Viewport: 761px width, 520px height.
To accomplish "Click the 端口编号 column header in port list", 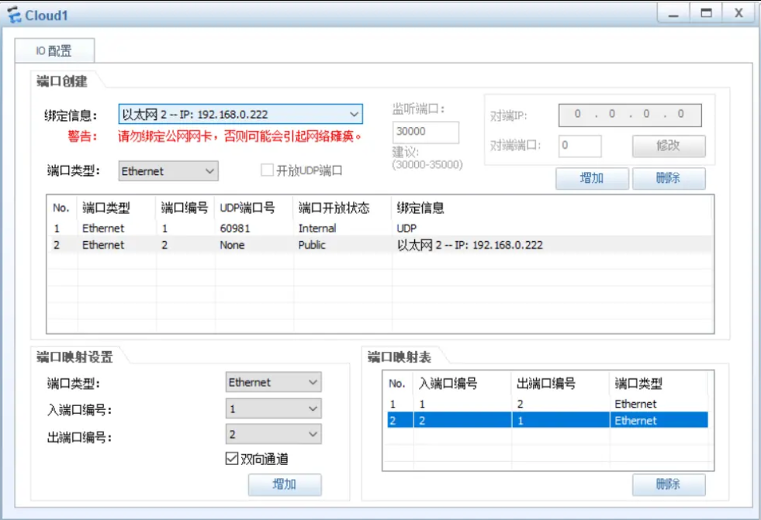I will pyautogui.click(x=185, y=208).
